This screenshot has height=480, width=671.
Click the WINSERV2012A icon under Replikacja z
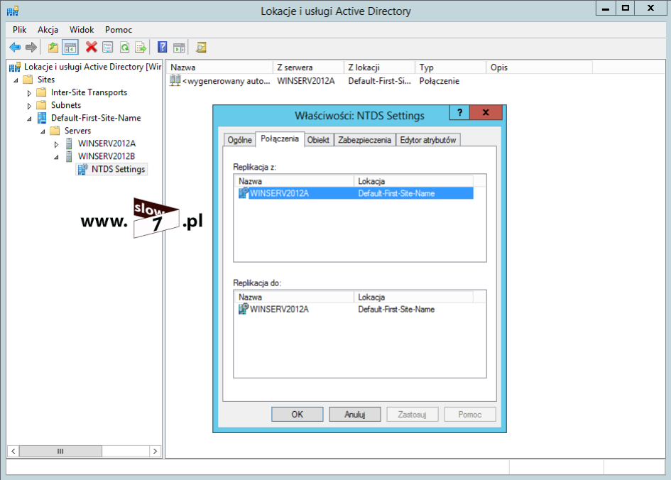pyautogui.click(x=244, y=193)
